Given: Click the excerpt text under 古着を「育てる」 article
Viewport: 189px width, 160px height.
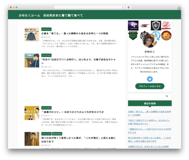Looking at the screenshot, I should click(79, 43).
